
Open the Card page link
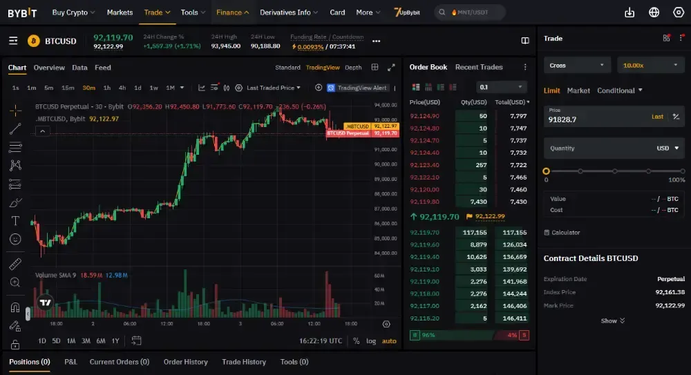[x=337, y=12]
